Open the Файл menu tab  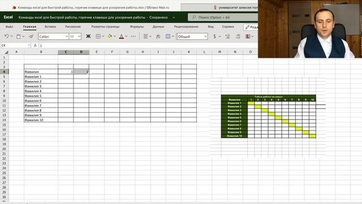10,27
